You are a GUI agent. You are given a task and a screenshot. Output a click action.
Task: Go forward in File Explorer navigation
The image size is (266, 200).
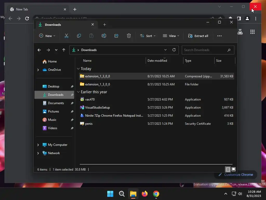click(48, 50)
